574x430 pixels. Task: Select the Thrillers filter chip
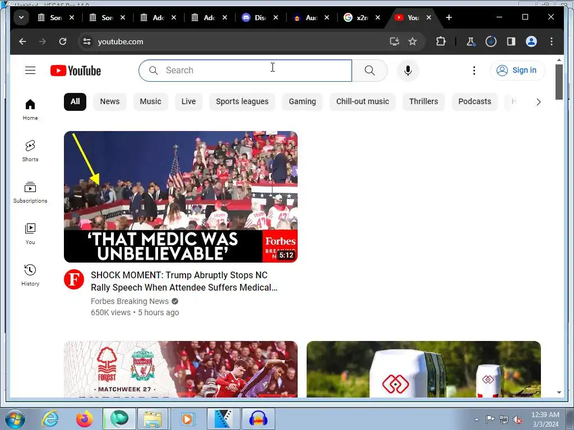tap(424, 102)
